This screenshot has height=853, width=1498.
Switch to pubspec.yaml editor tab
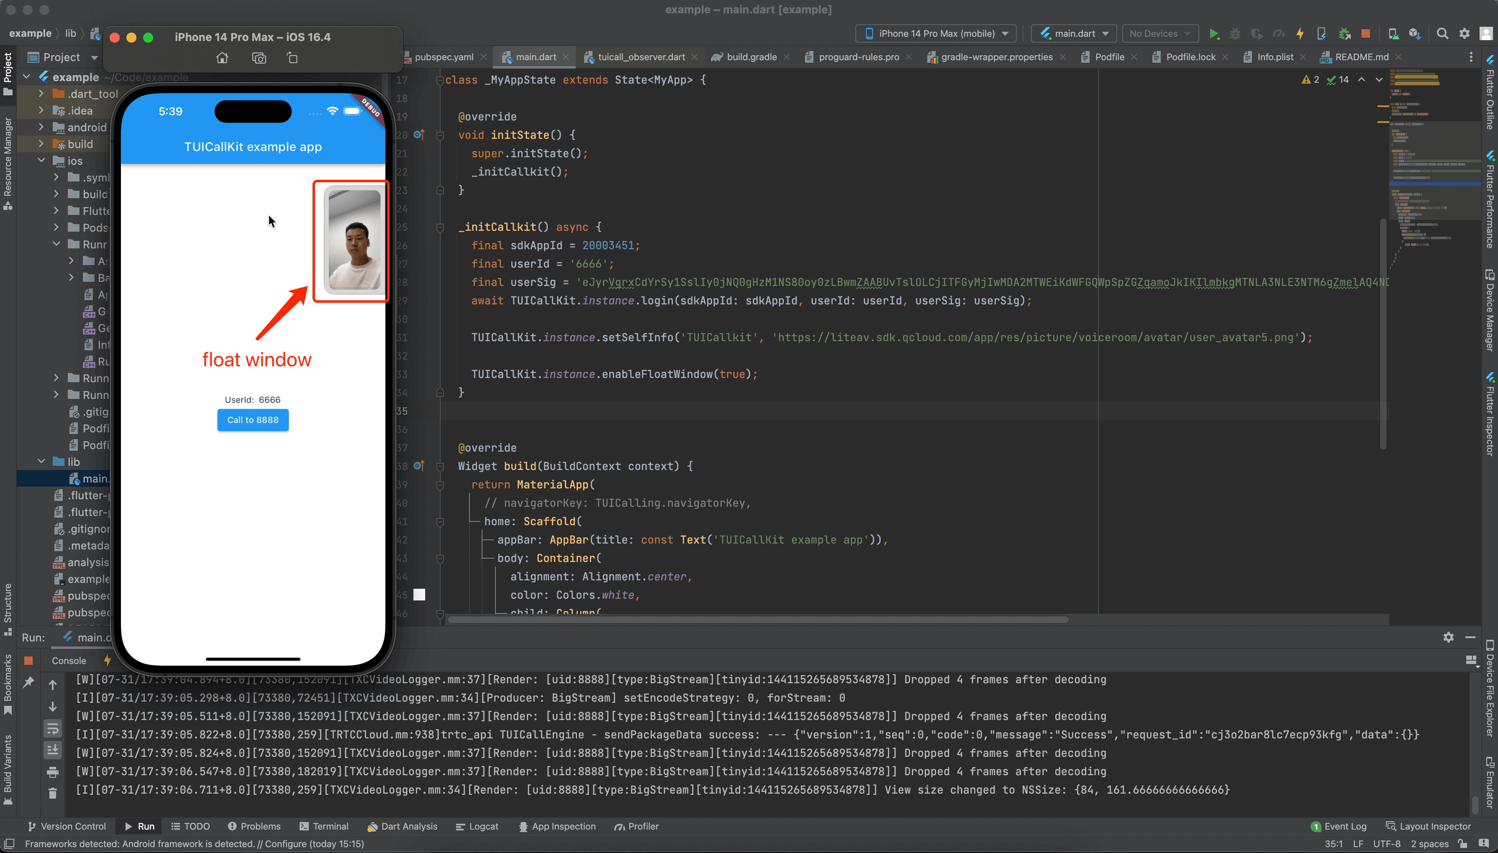pyautogui.click(x=444, y=57)
